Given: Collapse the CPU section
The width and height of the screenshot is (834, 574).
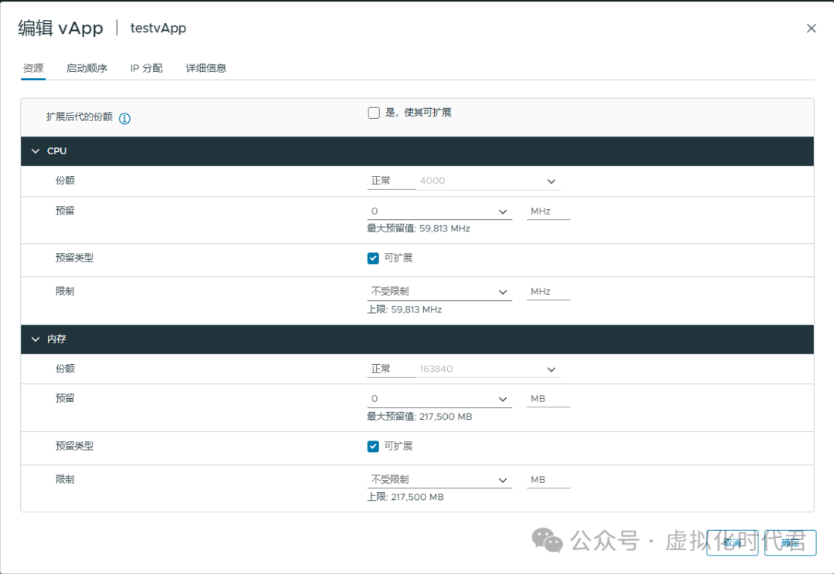Looking at the screenshot, I should (x=36, y=151).
